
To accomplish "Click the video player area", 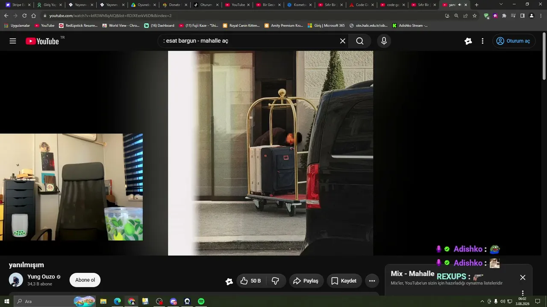I will coord(271,153).
